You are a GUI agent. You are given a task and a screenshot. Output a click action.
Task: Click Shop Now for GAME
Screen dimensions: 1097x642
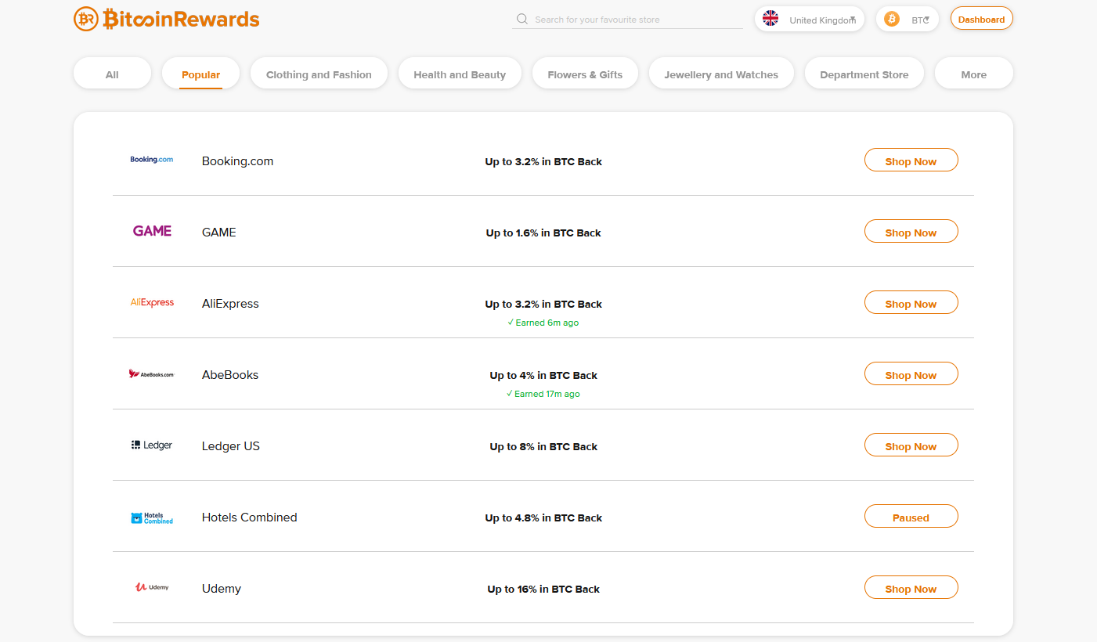[x=911, y=232]
